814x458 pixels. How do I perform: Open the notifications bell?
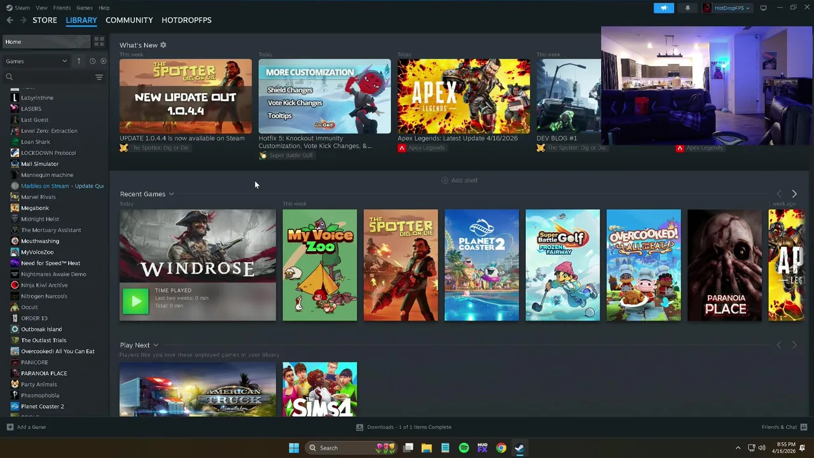point(687,8)
